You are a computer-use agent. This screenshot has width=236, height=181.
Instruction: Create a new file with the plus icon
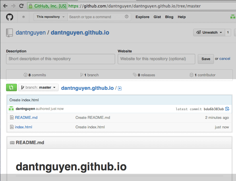click(x=120, y=88)
